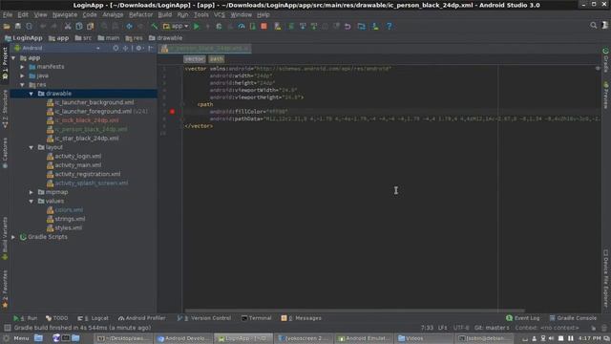
Task: Open the Terminal tool window
Action: [256, 318]
